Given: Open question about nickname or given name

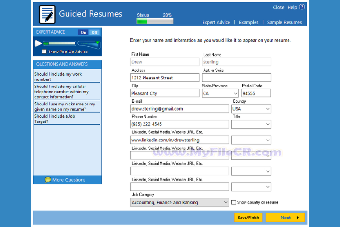Looking at the screenshot, I should [67, 106].
